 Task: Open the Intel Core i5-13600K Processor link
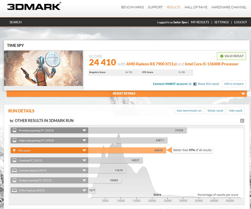[x=211, y=64]
